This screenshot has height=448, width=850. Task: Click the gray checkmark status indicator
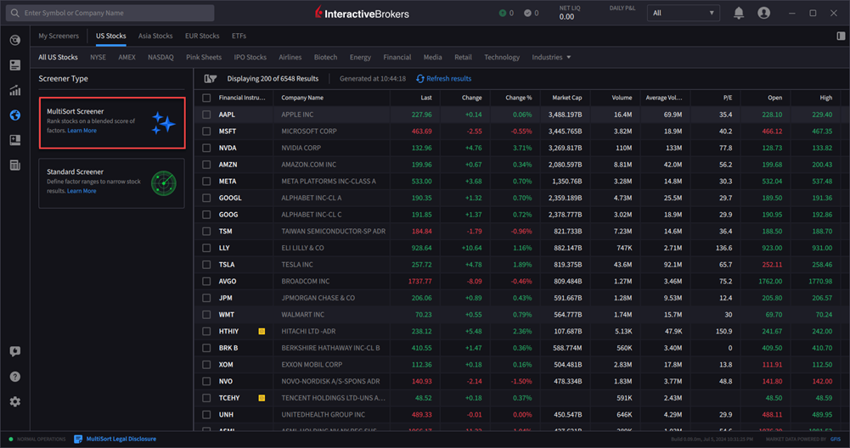527,13
